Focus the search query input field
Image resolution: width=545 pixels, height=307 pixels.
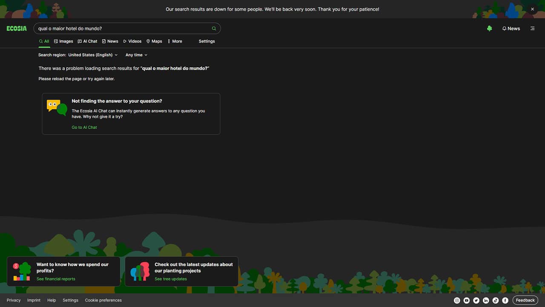(123, 29)
